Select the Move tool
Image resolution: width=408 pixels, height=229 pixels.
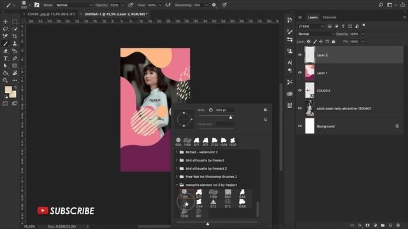click(5, 22)
